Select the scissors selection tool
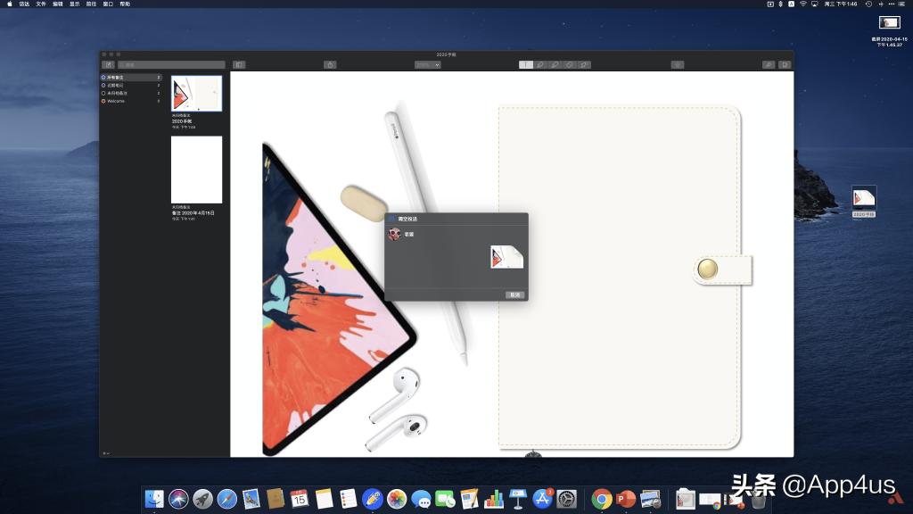The image size is (913, 514). (584, 64)
